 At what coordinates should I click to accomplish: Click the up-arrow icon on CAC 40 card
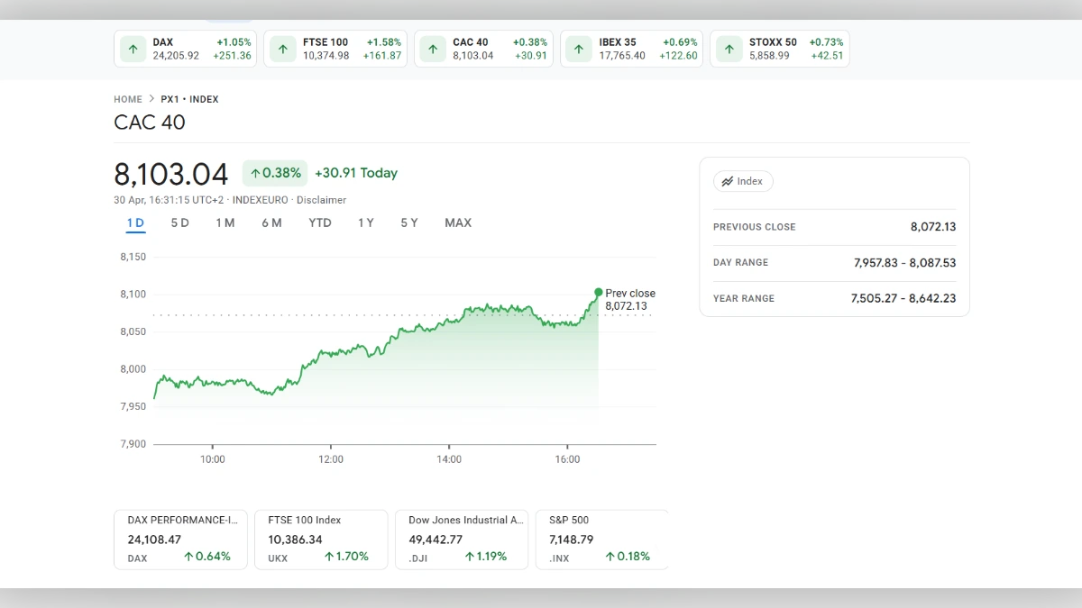(x=431, y=49)
